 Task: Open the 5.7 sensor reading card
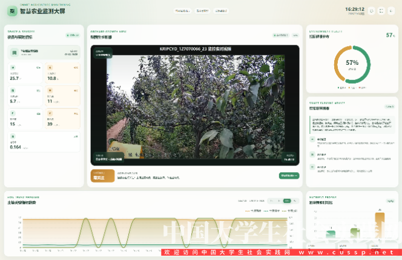25,96
